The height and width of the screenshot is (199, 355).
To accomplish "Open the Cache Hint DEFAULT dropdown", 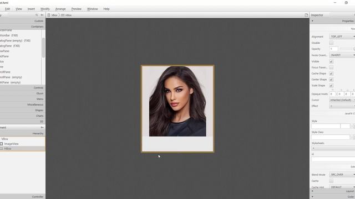I will 342,187.
